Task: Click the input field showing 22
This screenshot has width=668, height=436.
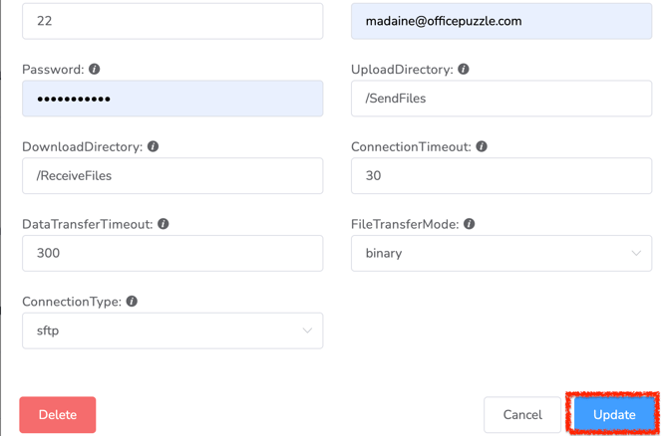Action: tap(171, 21)
